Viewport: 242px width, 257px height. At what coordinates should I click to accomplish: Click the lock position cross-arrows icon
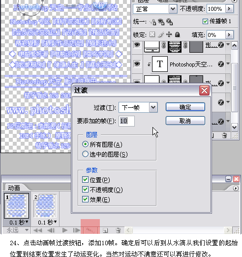click(169, 34)
